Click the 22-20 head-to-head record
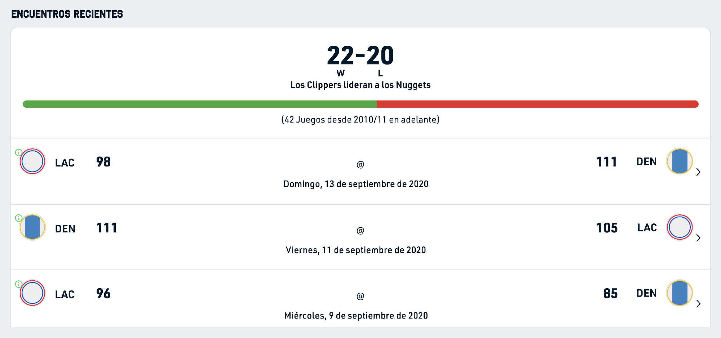 pos(360,55)
